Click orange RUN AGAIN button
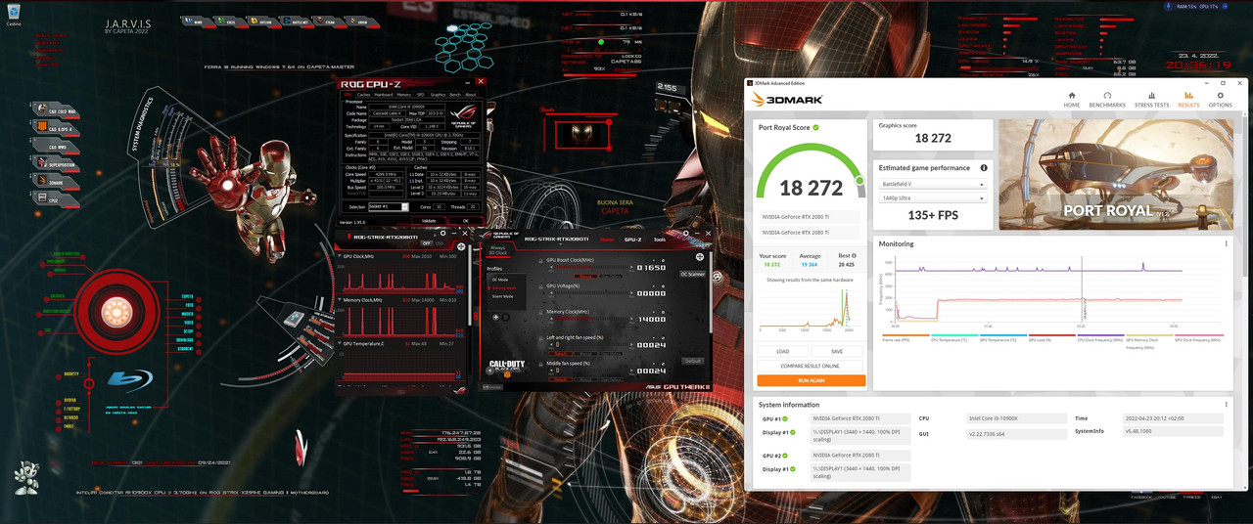 point(811,380)
